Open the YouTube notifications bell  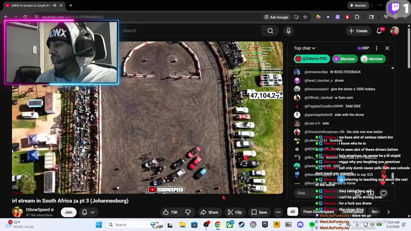(379, 31)
